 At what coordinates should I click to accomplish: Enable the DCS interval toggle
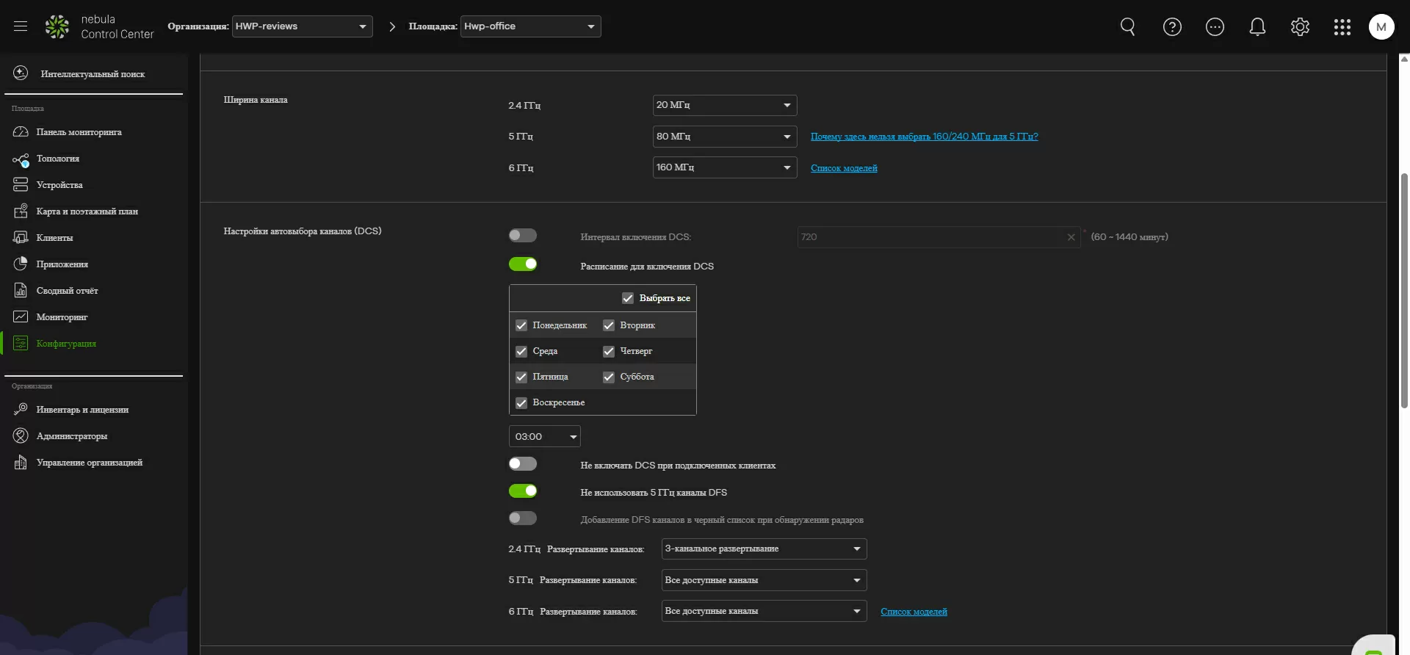tap(523, 236)
